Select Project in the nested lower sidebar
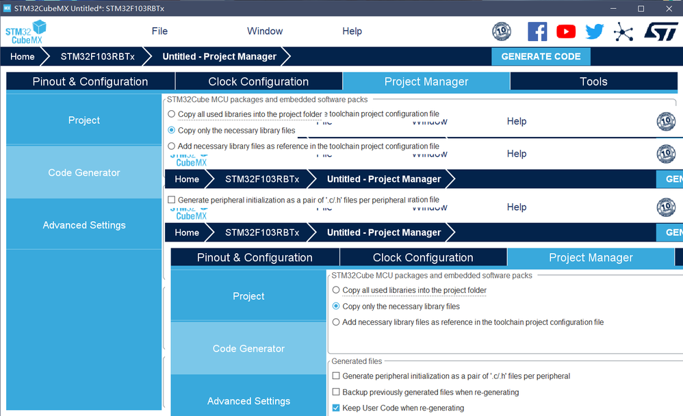 tap(248, 296)
